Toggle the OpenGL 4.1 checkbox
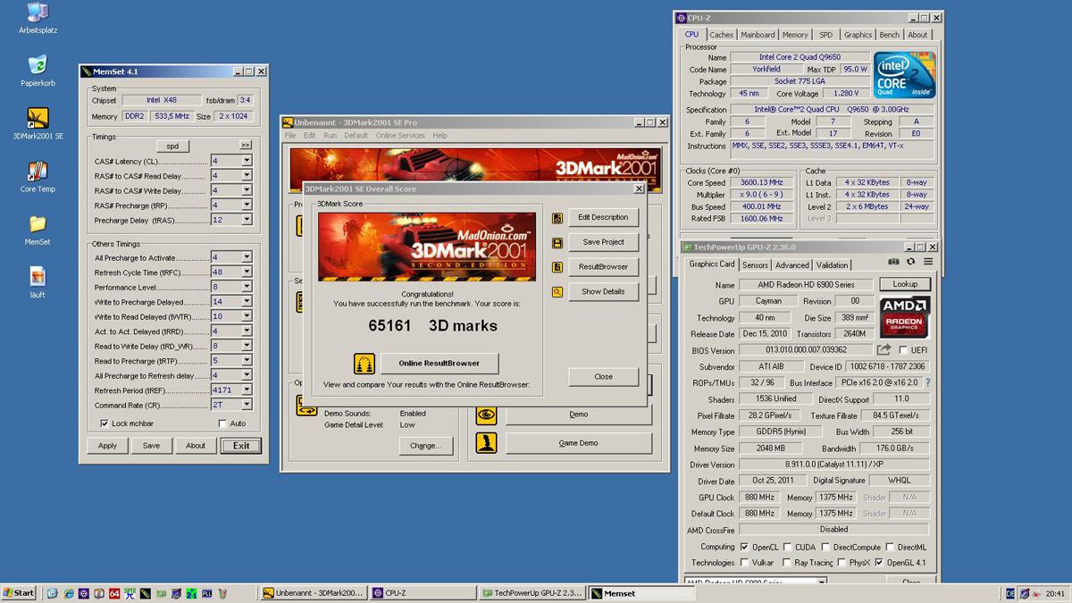1072x603 pixels. (879, 563)
